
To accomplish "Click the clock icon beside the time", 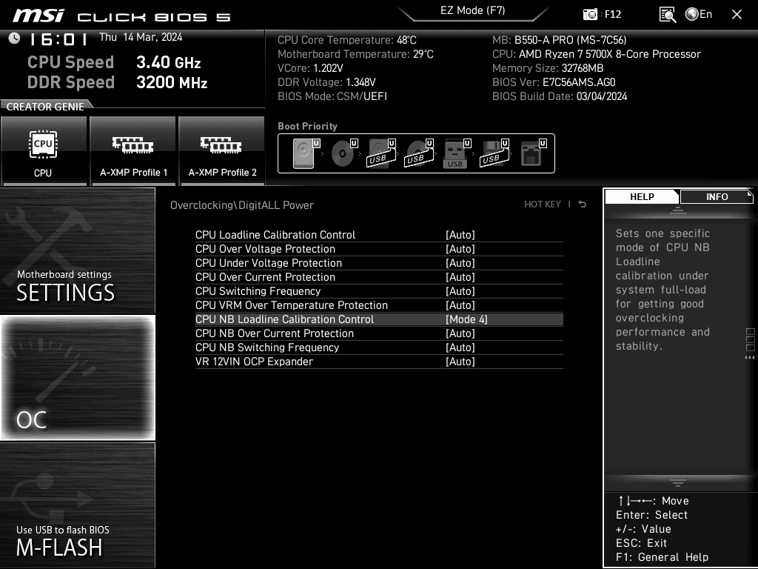I will tap(15, 39).
